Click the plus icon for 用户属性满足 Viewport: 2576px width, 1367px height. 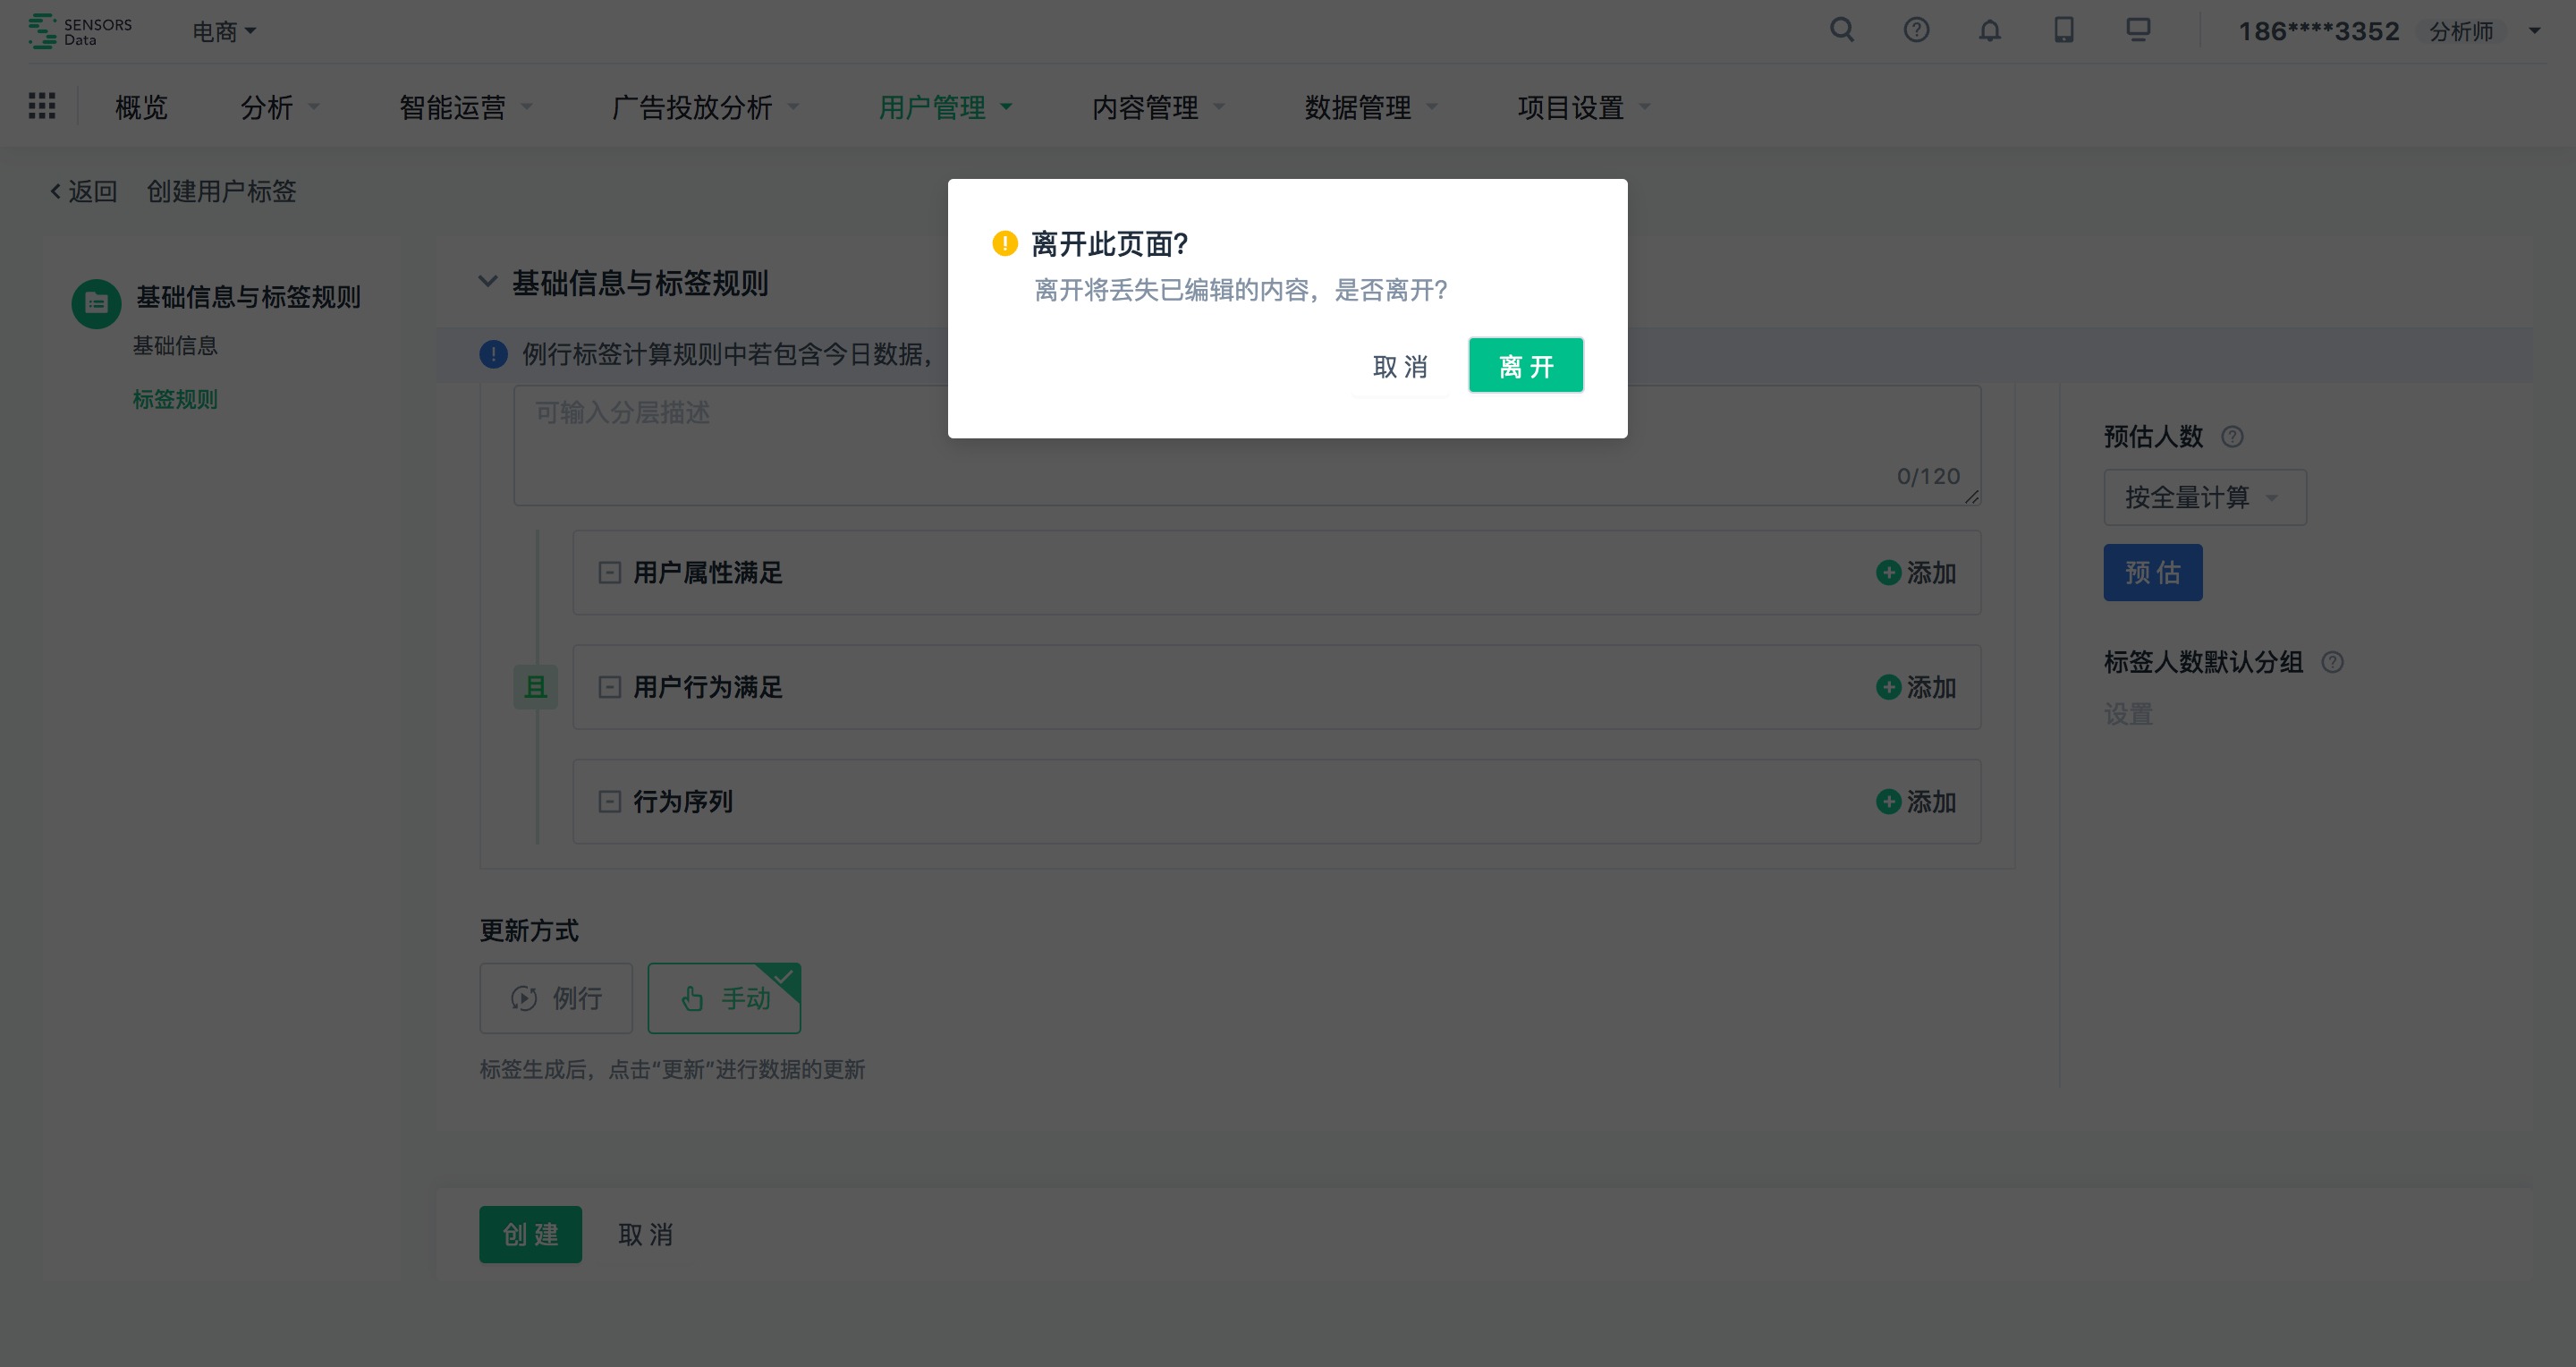[1888, 573]
